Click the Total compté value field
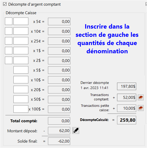This screenshot has width=147, height=148. coord(59,121)
